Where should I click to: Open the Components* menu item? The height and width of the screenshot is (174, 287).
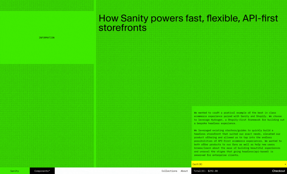[x=42, y=171]
